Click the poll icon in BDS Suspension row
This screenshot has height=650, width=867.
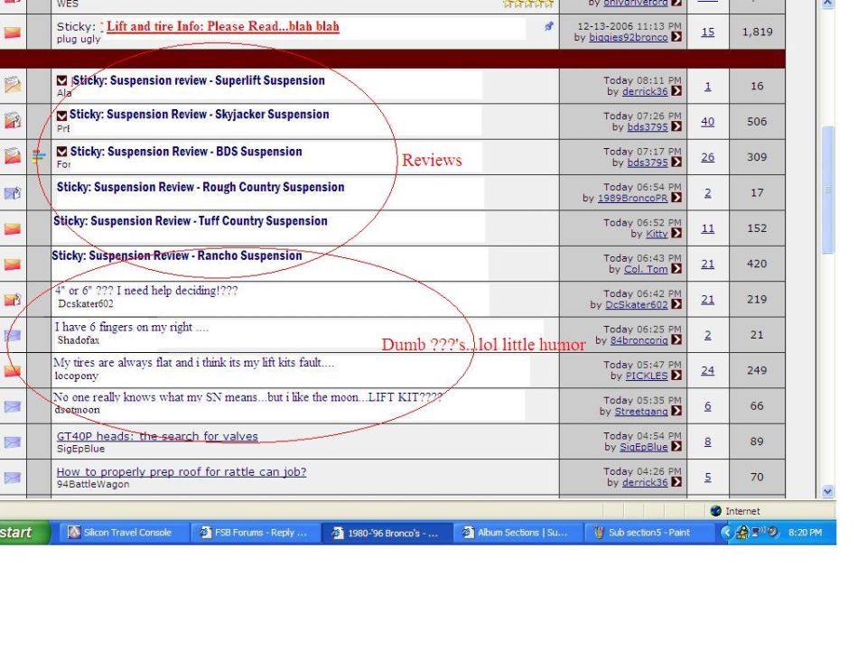pos(39,156)
